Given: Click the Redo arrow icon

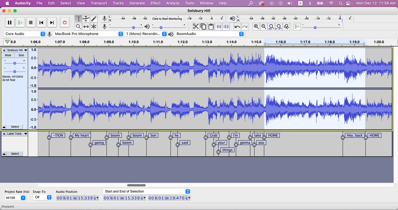Looking at the screenshot, I should tap(245, 27).
